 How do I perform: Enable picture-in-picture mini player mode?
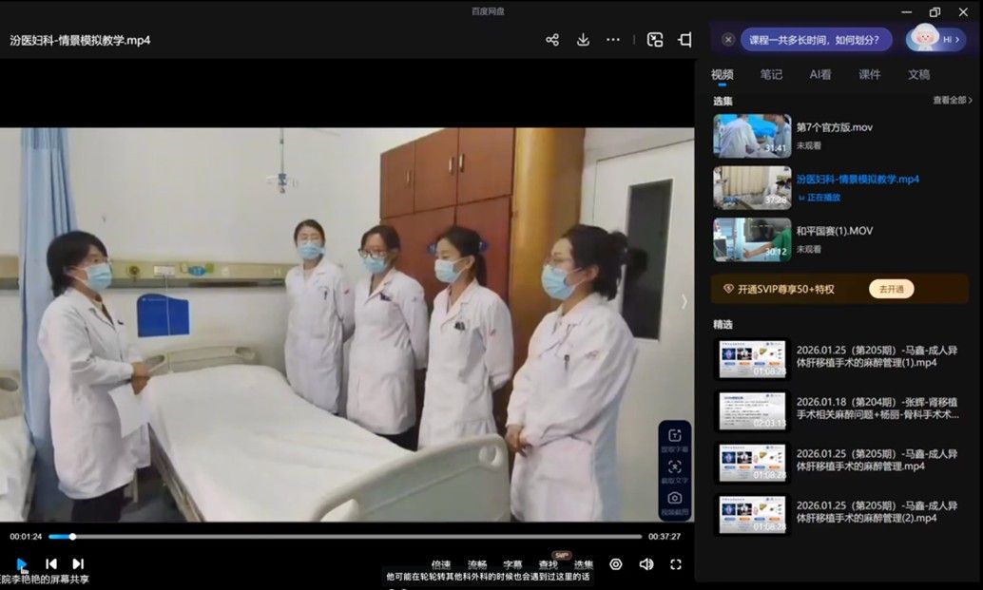tap(655, 40)
